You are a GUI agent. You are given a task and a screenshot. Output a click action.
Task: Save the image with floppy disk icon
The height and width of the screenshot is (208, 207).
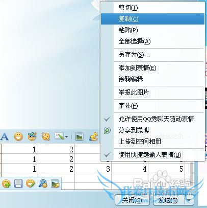click(18, 183)
